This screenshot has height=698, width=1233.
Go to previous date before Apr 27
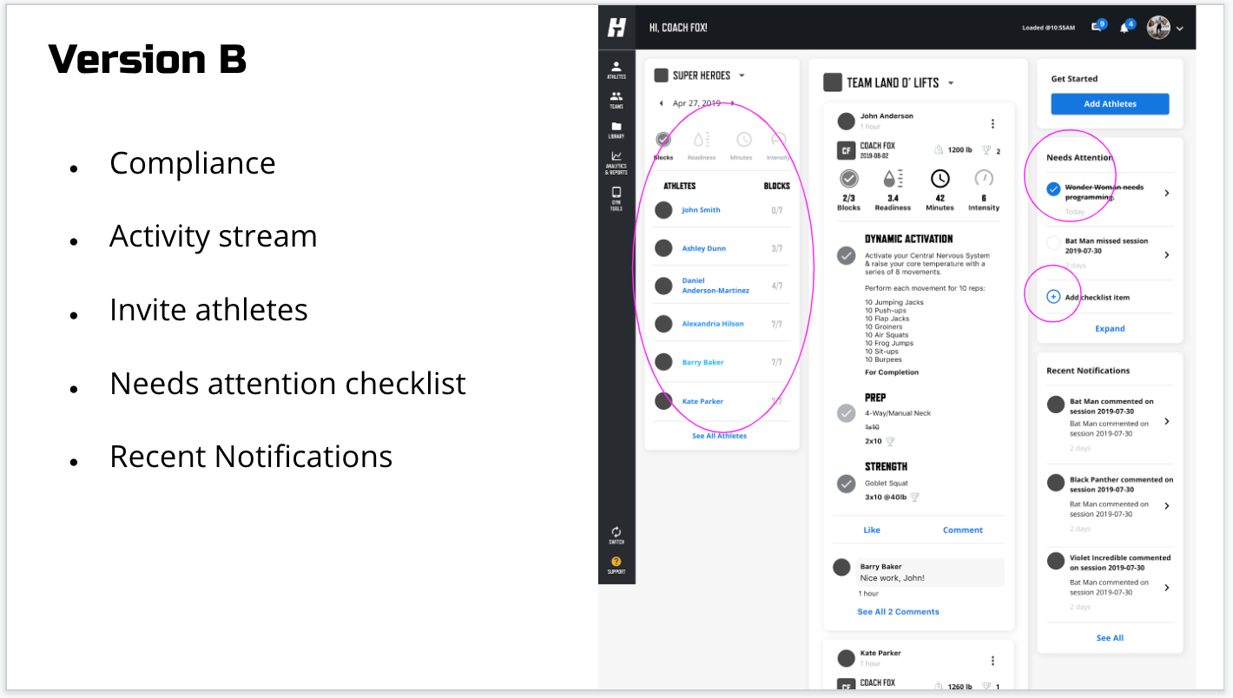point(661,103)
